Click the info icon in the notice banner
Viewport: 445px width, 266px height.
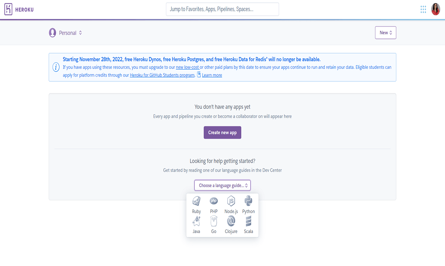(56, 67)
